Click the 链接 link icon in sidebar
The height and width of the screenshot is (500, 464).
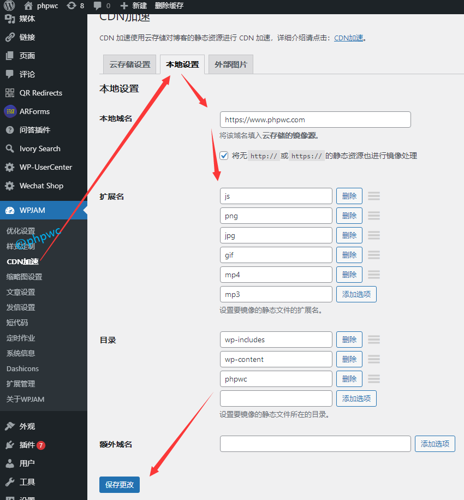(10, 37)
